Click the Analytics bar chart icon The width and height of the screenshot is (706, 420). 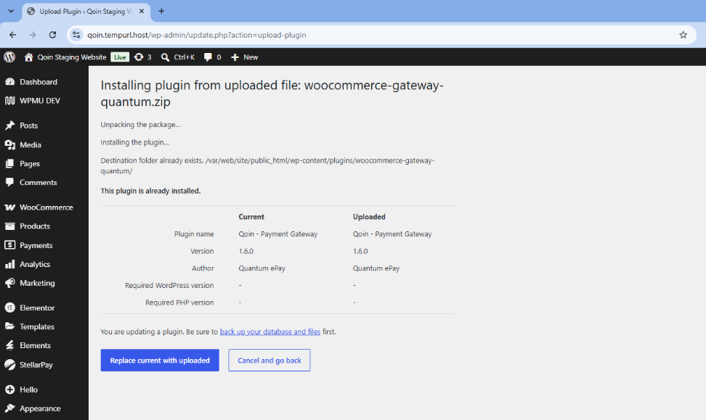[x=10, y=265]
